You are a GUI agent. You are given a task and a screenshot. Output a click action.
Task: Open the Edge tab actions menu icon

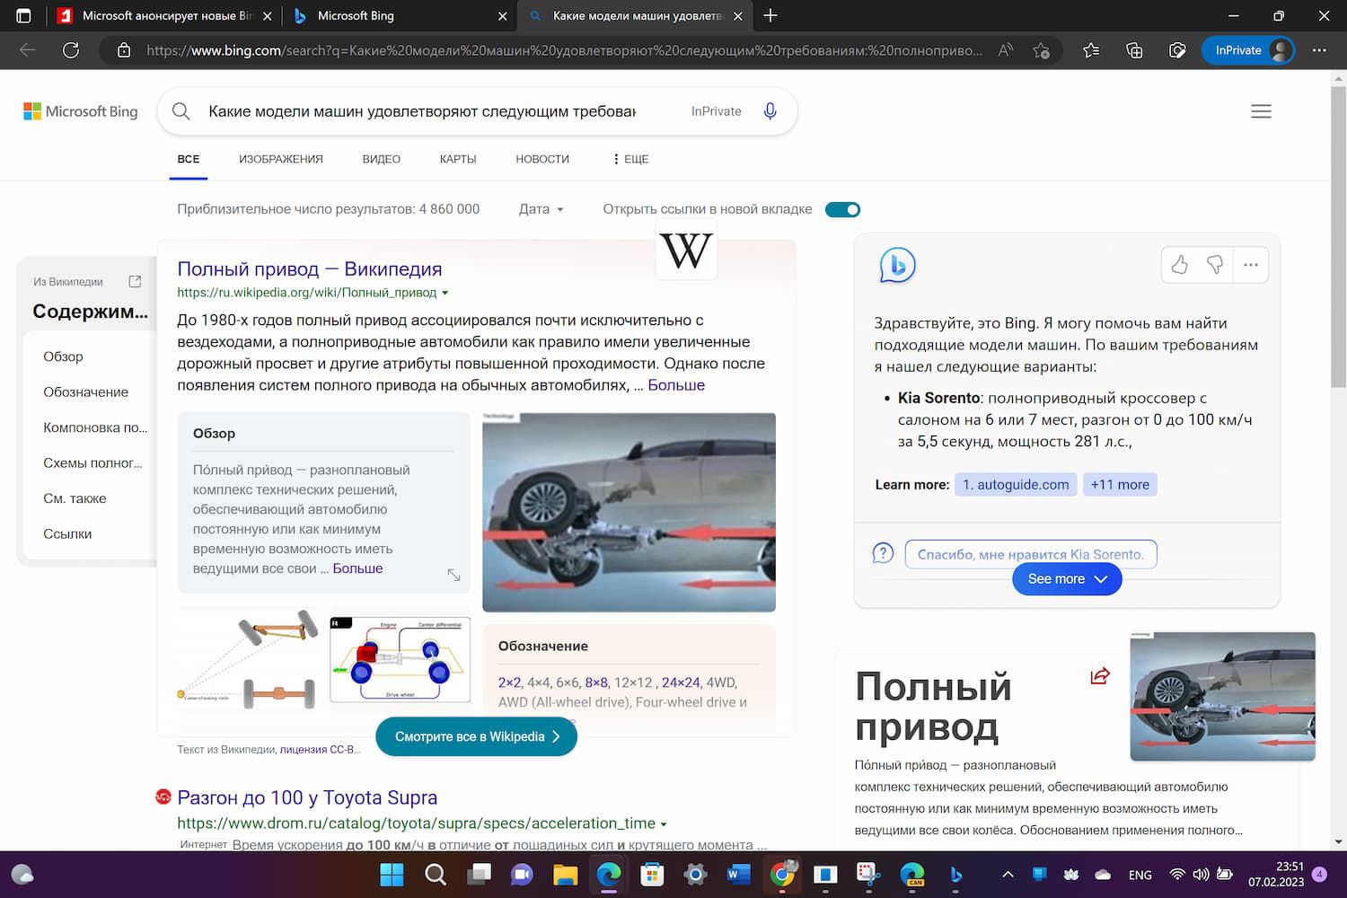coord(24,16)
